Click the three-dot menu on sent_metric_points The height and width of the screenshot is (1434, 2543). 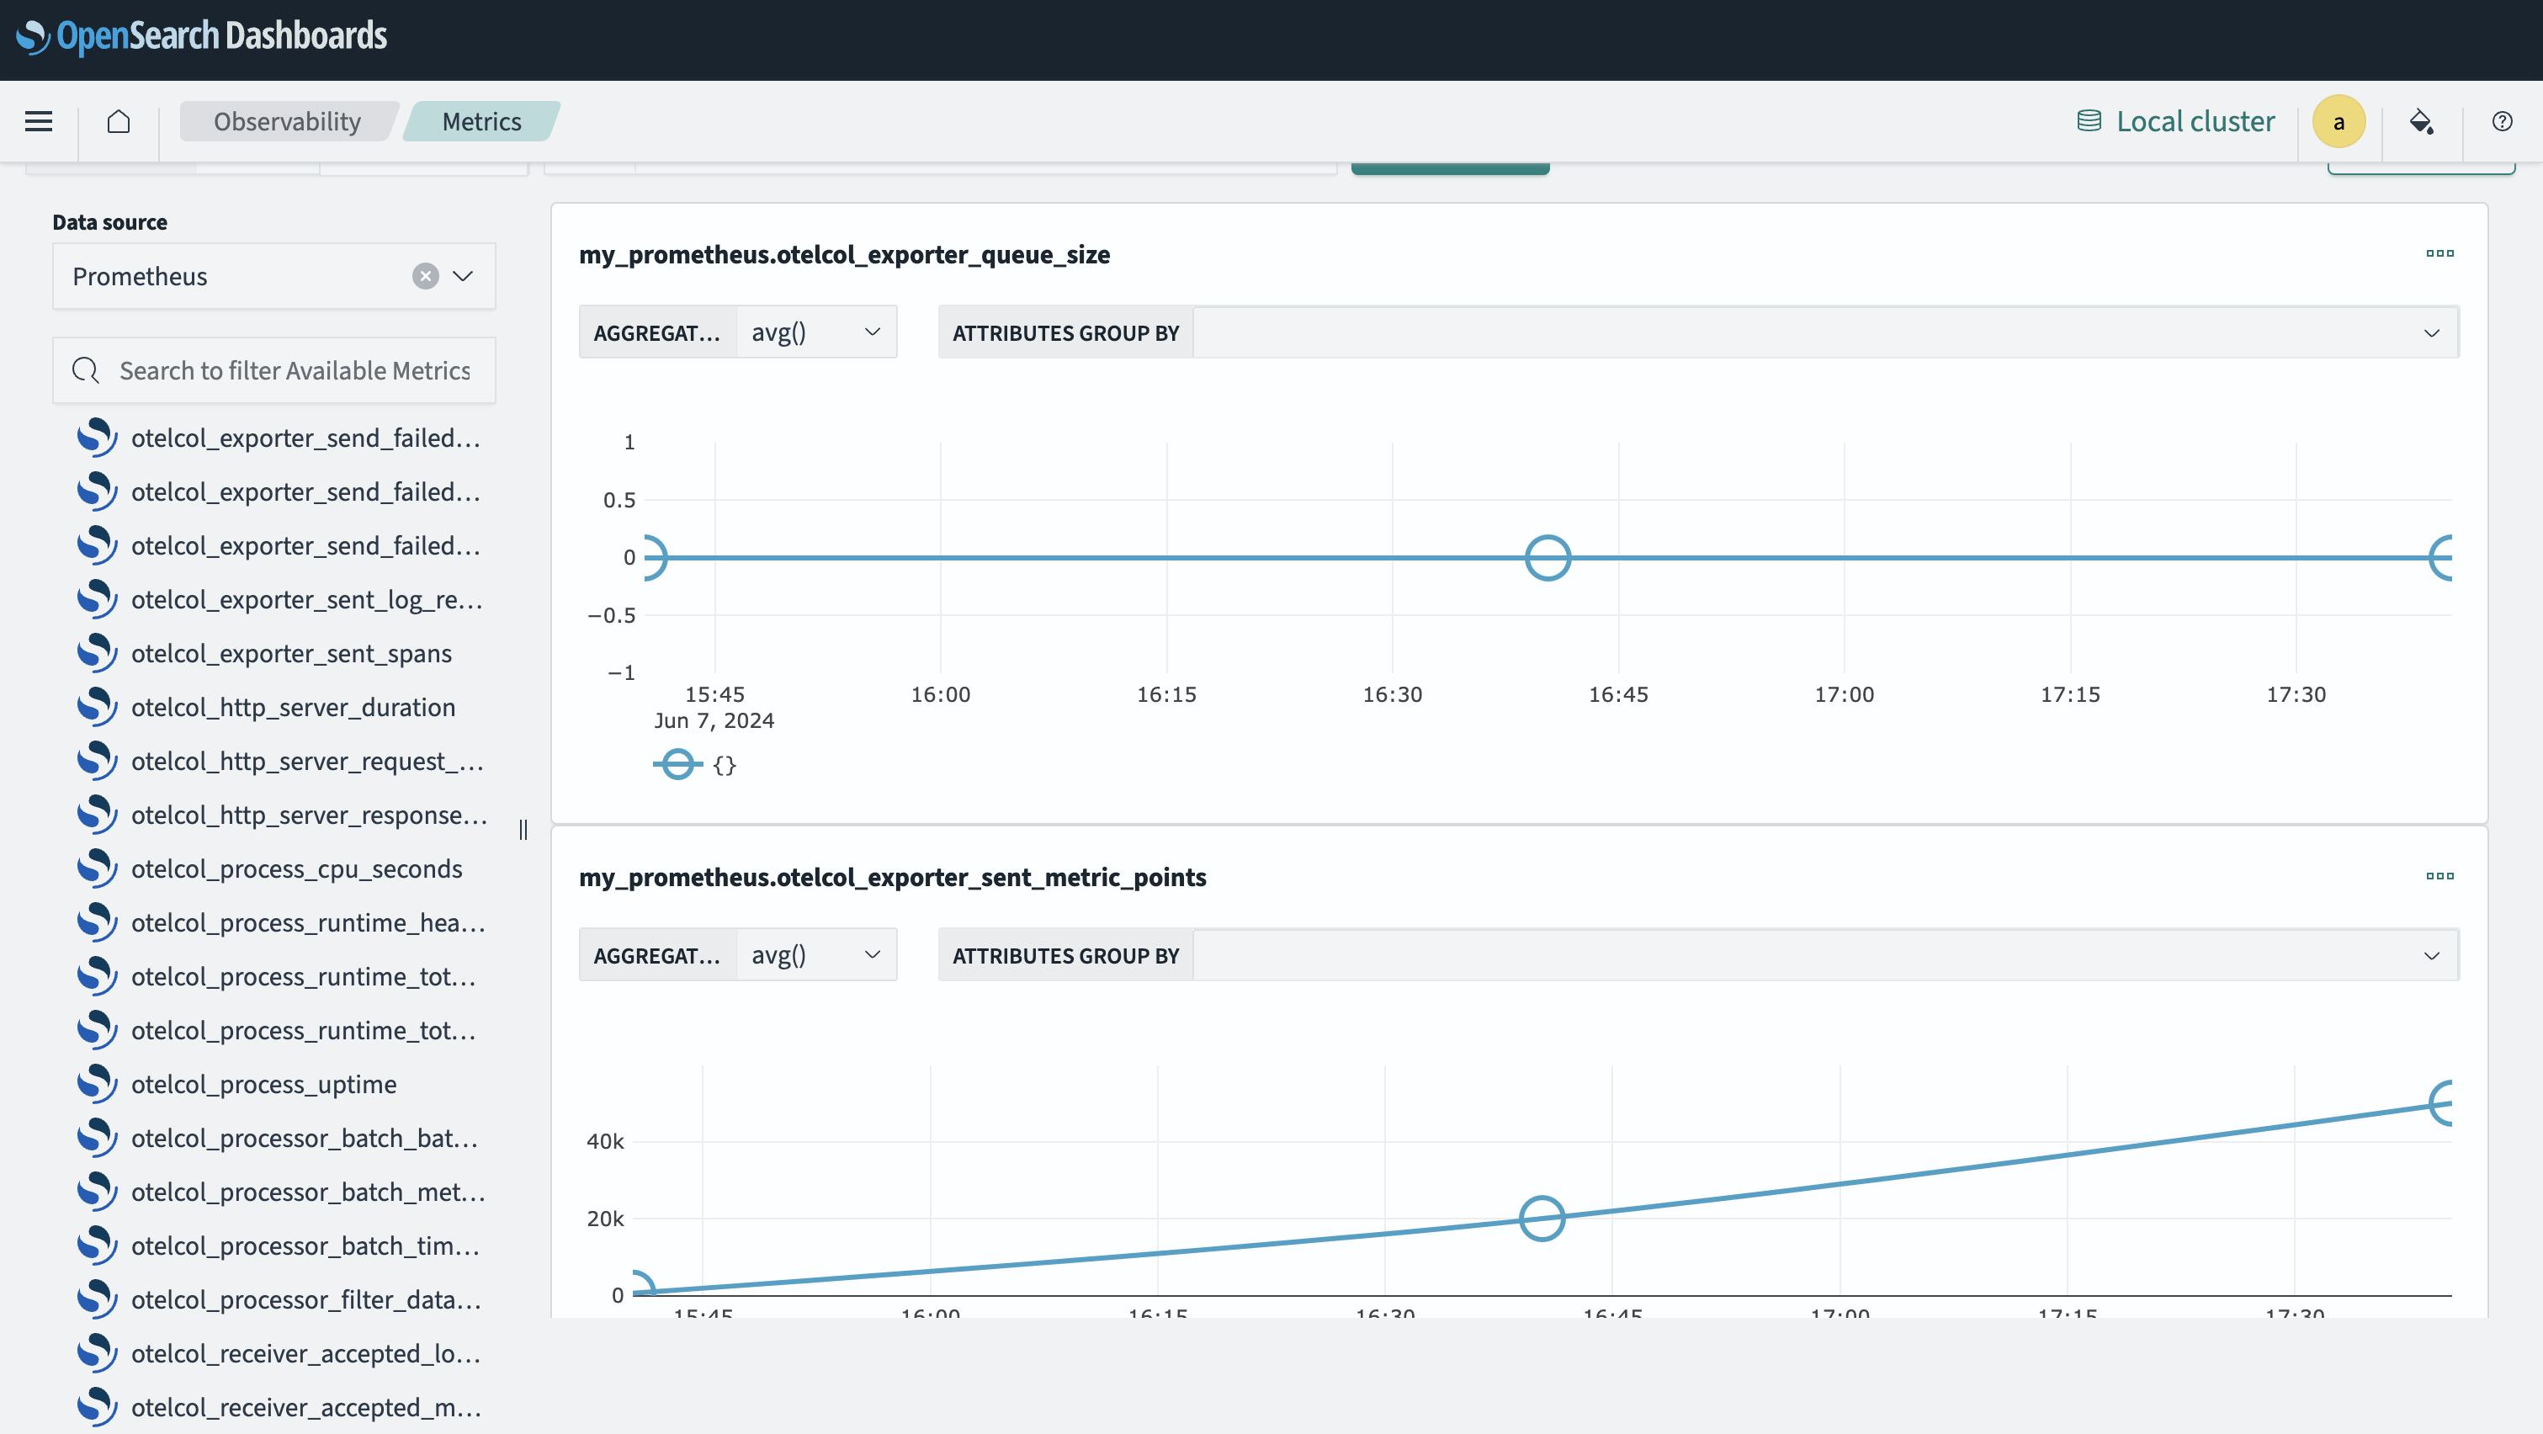tap(2440, 877)
